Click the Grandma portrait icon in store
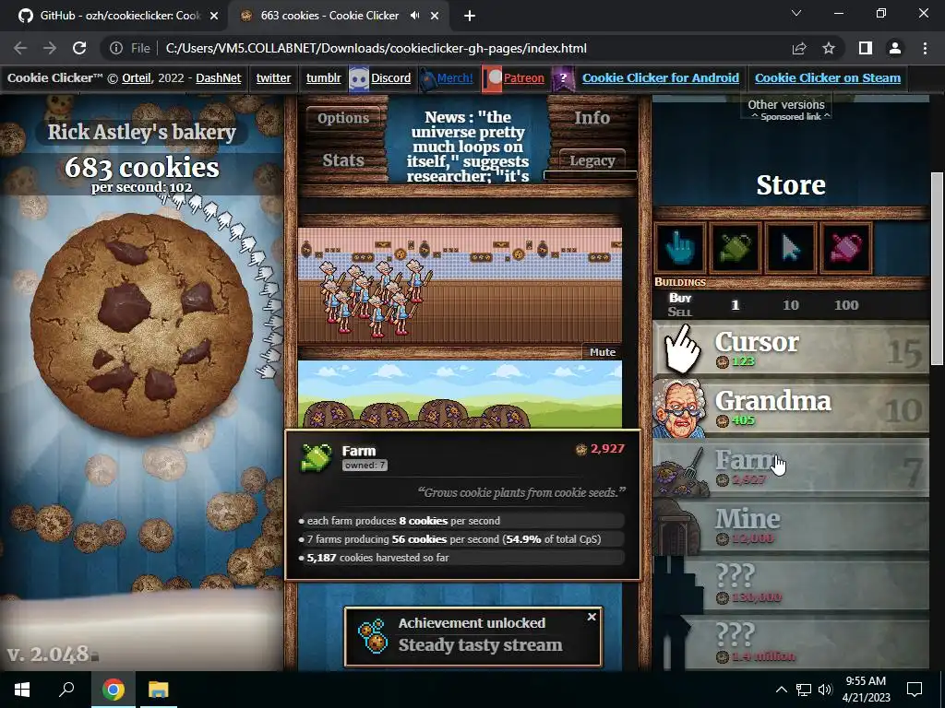This screenshot has height=708, width=945. (680, 408)
